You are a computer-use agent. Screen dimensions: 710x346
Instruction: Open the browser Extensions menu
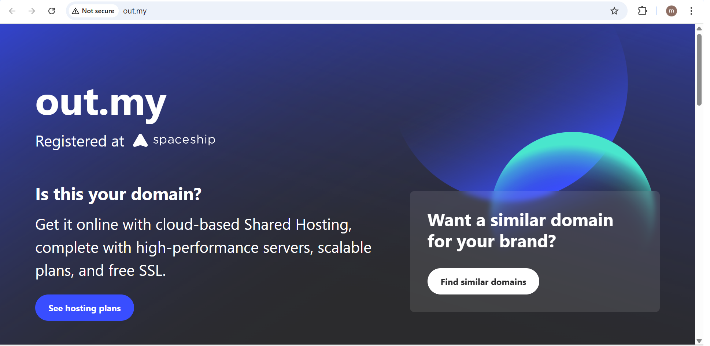643,11
